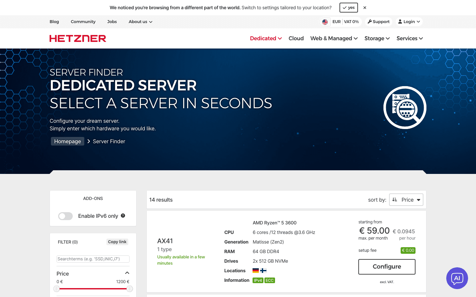Click the red price slider track
This screenshot has height=297, width=476.
(x=93, y=289)
